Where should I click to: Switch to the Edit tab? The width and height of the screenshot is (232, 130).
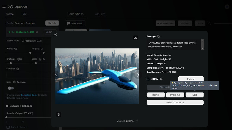(24, 14)
